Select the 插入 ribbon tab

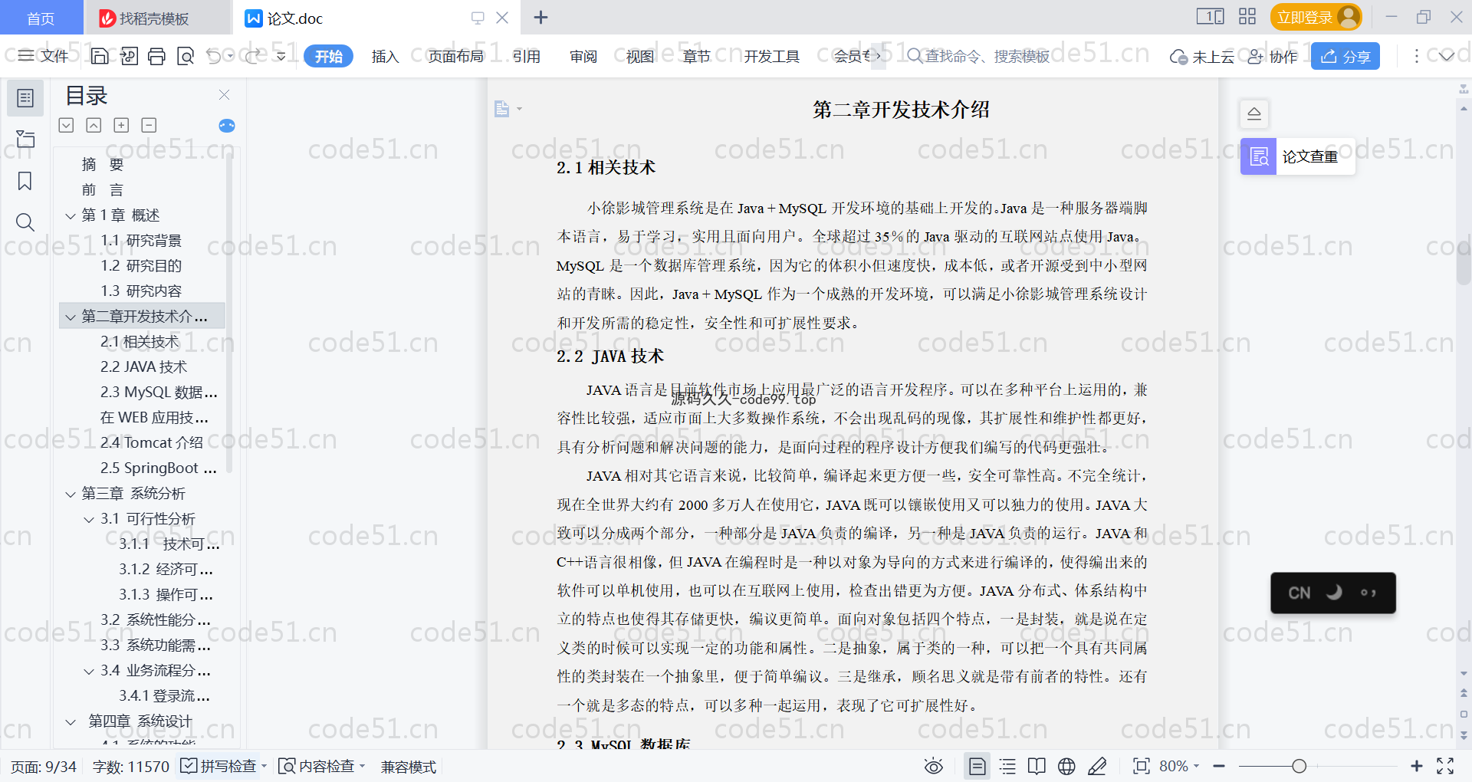[x=385, y=56]
